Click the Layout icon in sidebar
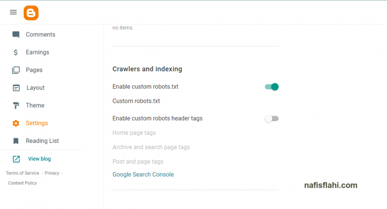Screen dimensions: 387x209 (16, 88)
